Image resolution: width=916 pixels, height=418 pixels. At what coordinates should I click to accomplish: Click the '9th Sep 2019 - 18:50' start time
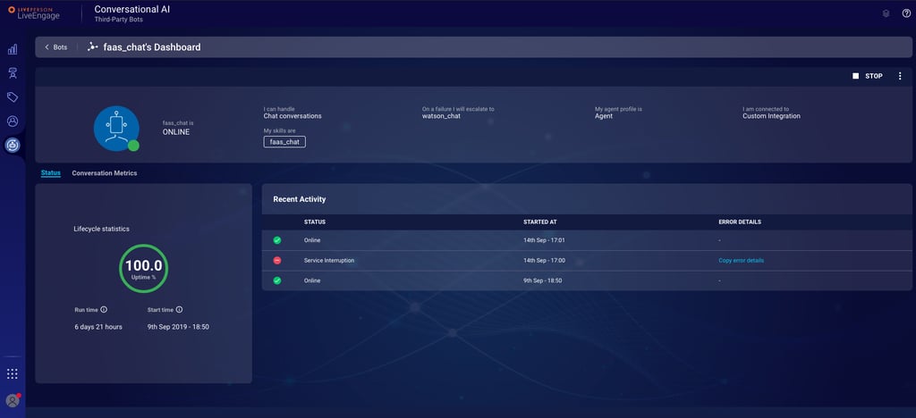coord(178,327)
